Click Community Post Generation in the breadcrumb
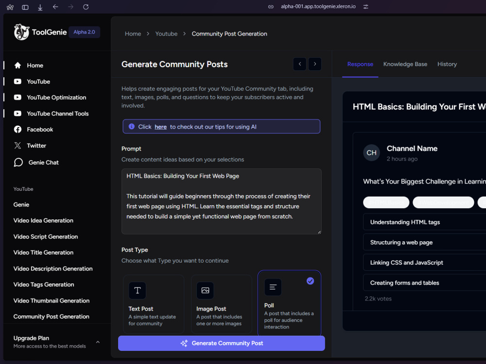 (x=229, y=34)
